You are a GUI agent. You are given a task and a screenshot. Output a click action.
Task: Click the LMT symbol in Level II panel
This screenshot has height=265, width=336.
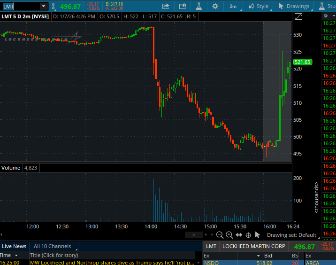point(211,246)
